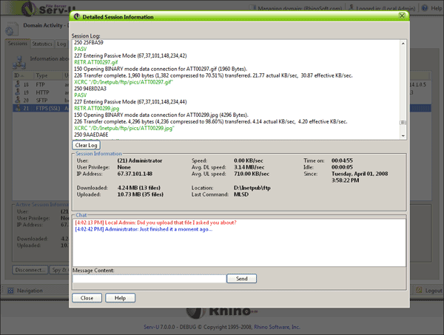Open Help for the session dialog
The image size is (444, 335).
[x=120, y=298]
